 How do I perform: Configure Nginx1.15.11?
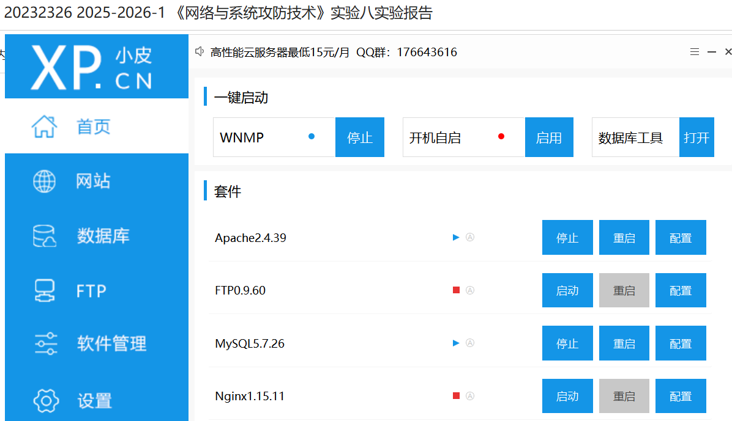click(681, 396)
